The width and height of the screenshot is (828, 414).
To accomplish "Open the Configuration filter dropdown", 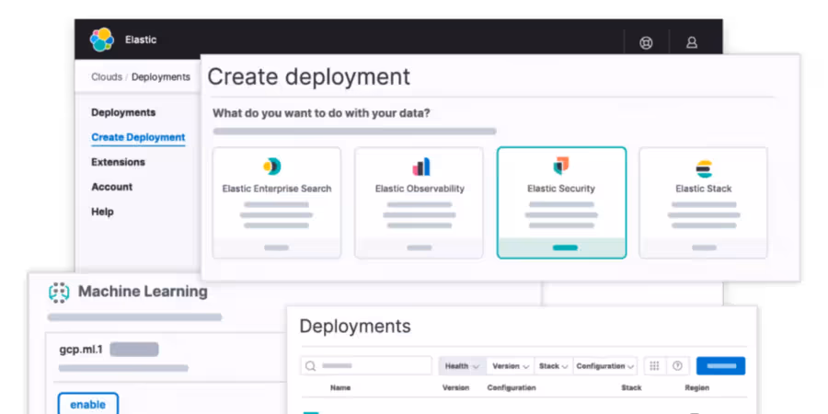I will [x=604, y=366].
